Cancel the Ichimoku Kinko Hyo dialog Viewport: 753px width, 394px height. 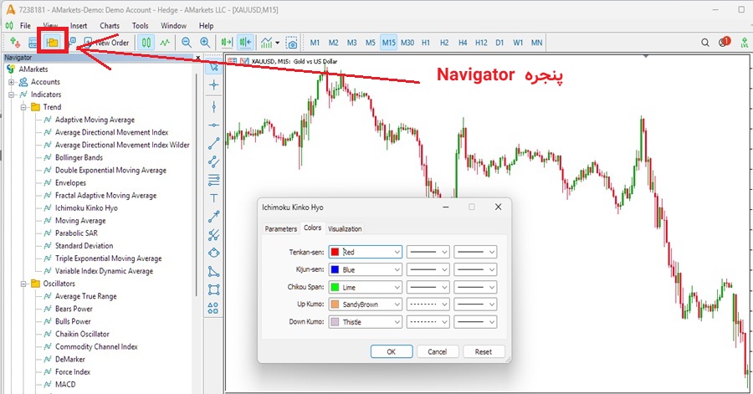point(438,352)
